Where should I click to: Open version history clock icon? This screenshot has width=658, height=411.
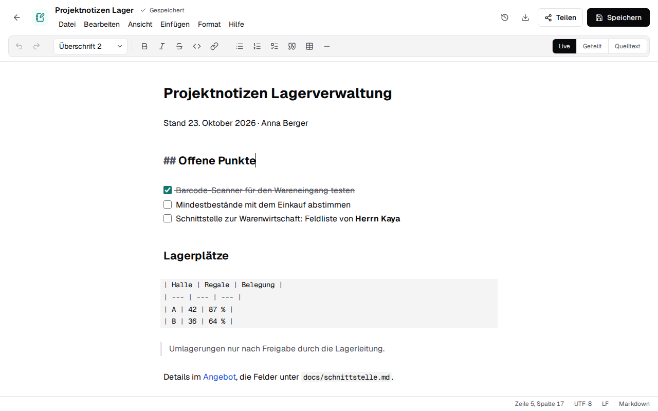tap(505, 17)
